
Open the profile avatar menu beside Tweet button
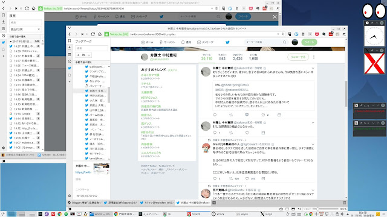click(x=294, y=42)
